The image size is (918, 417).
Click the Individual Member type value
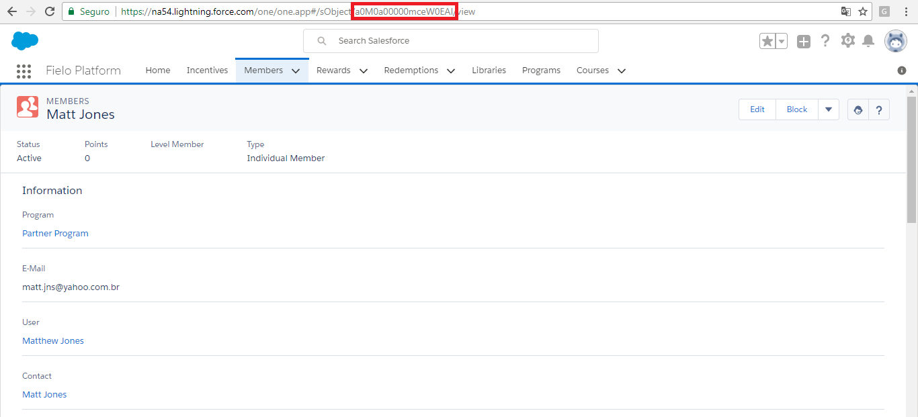pyautogui.click(x=286, y=158)
